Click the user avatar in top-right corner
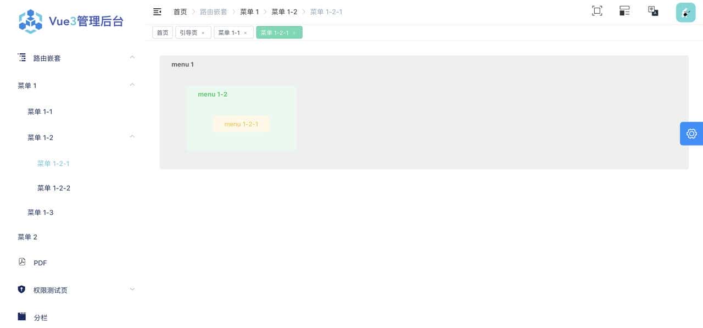The image size is (703, 328). 685,12
